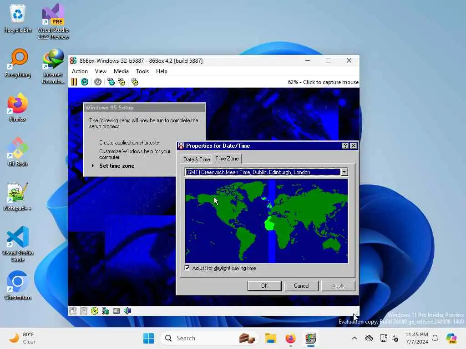This screenshot has width=466, height=349.
Task: Click the first floppy drive status icon
Action: [x=73, y=311]
